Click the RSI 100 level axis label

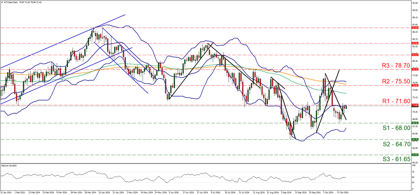tap(414, 164)
